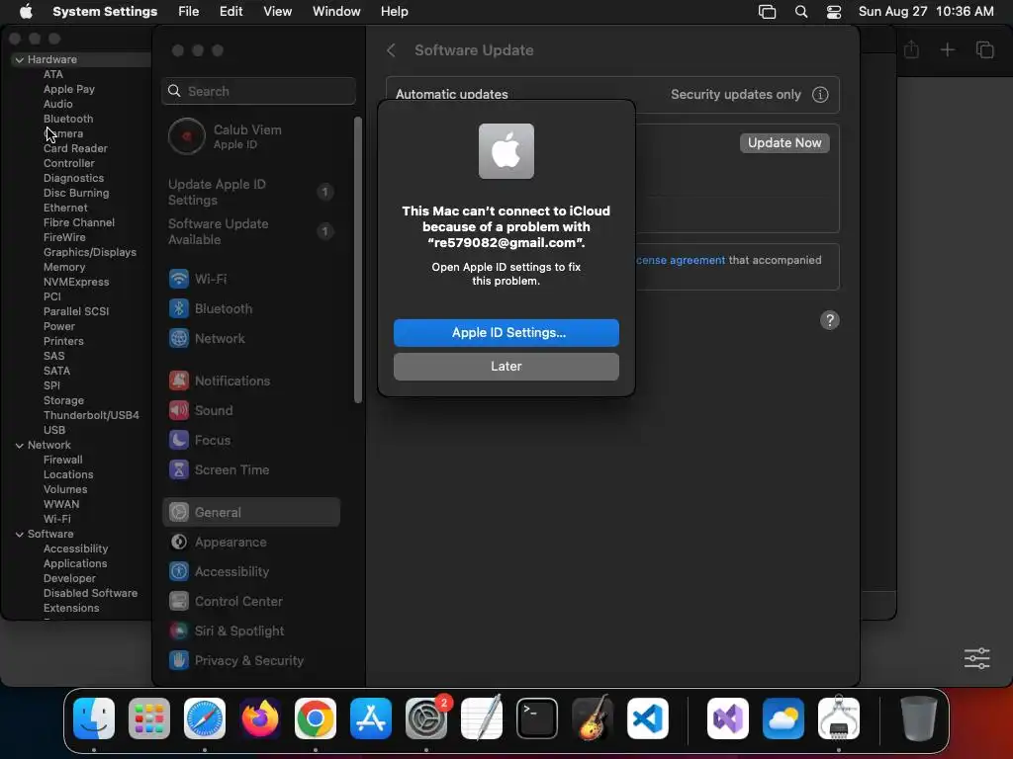Click the Stage Manager windows icon in menu bar
Viewport: 1013px width, 759px height.
(x=767, y=12)
